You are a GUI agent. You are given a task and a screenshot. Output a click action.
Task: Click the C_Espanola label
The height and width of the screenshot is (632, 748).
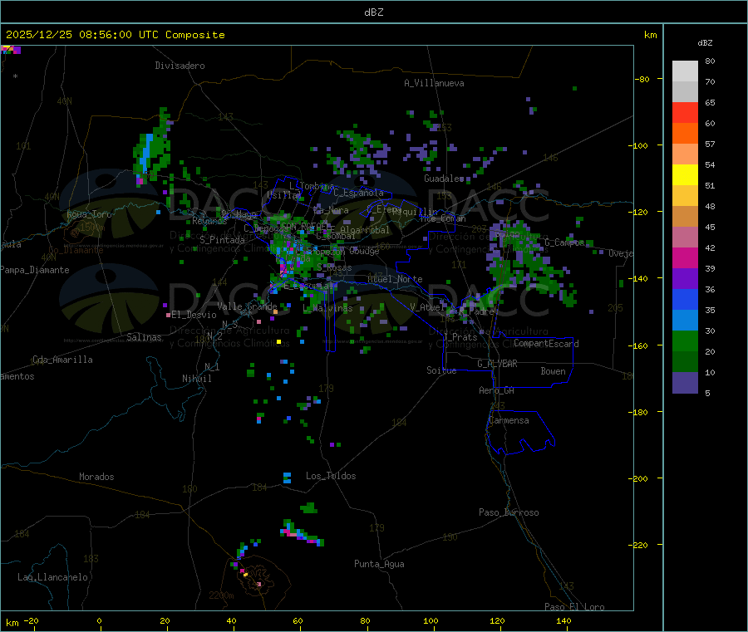359,193
